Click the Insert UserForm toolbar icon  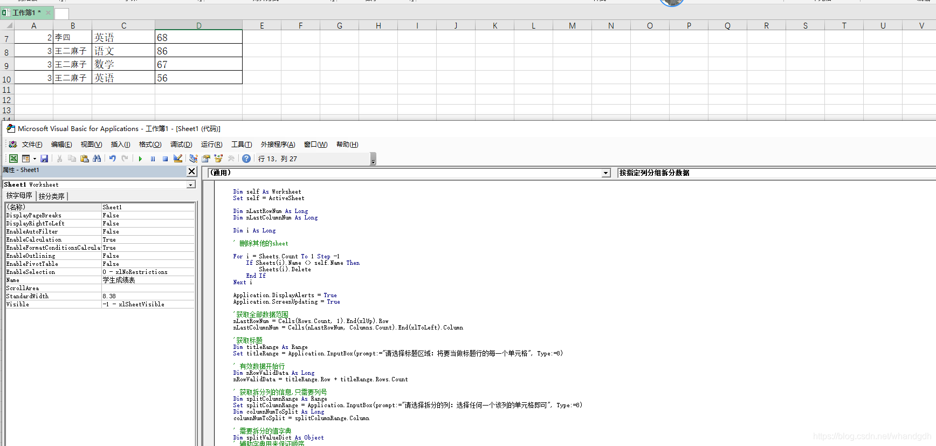(x=25, y=159)
